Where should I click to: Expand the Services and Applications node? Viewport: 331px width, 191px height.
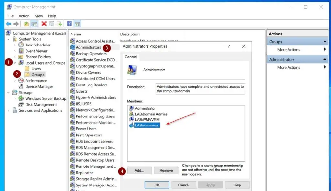coord(8,110)
